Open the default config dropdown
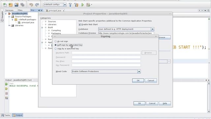211x119 pixels. click(x=65, y=5)
